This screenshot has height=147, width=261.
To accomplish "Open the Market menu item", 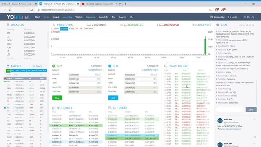I will pyautogui.click(x=55, y=17).
